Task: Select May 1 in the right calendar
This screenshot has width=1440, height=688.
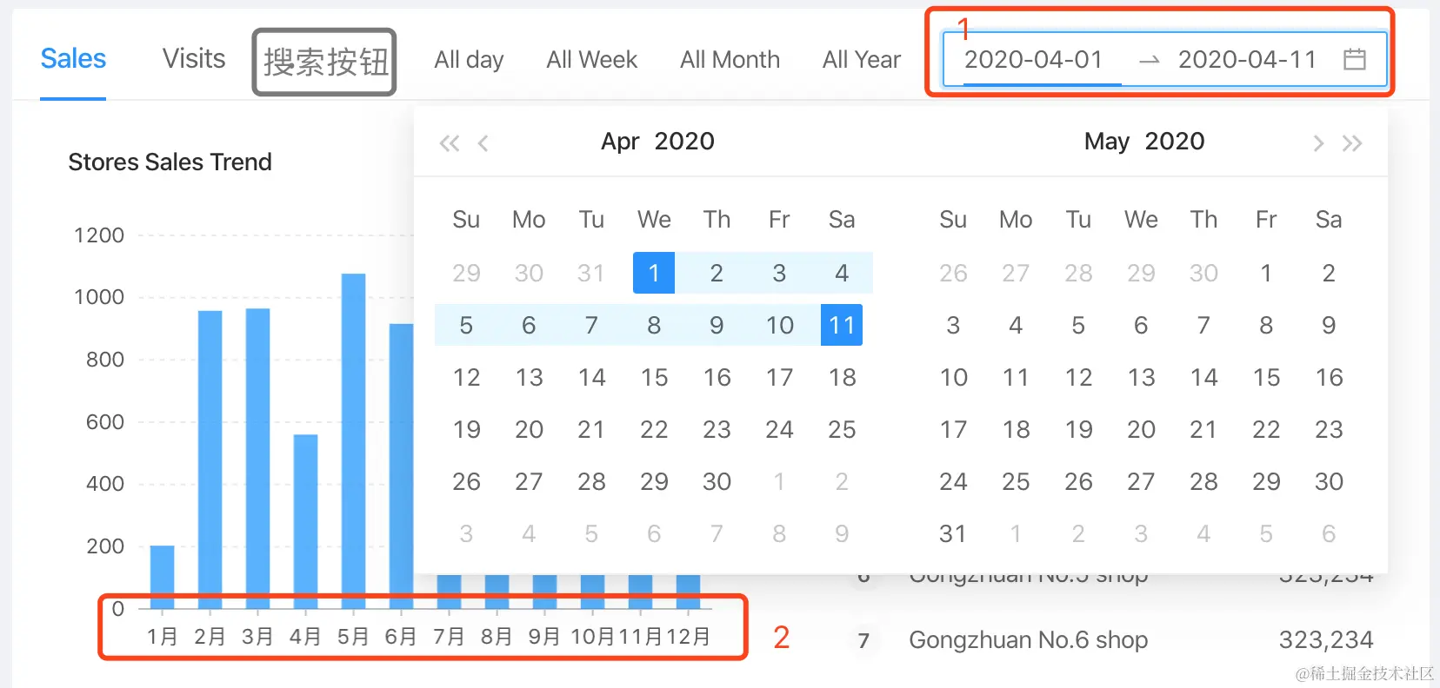Action: tap(1266, 273)
